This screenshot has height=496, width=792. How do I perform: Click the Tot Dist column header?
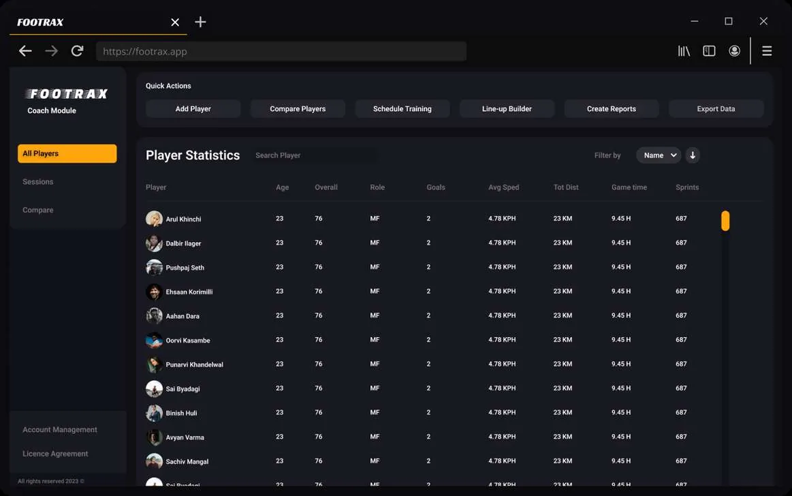[x=566, y=187]
